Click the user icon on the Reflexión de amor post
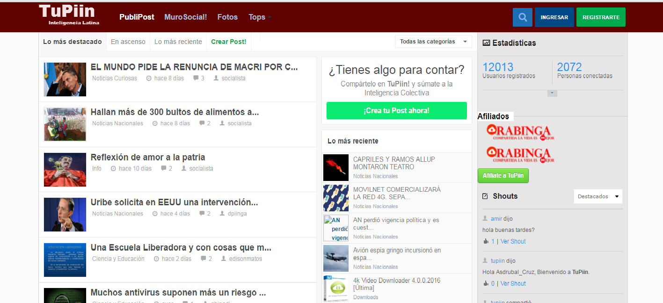 (183, 168)
